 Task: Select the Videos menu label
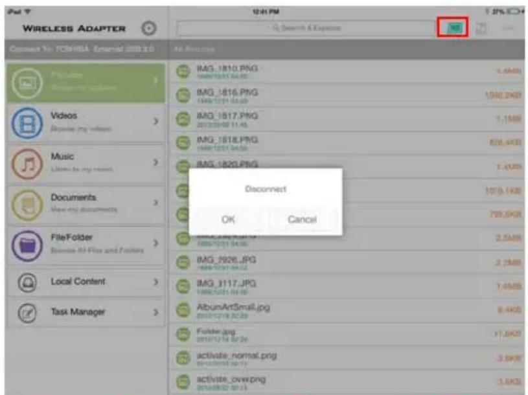click(63, 116)
